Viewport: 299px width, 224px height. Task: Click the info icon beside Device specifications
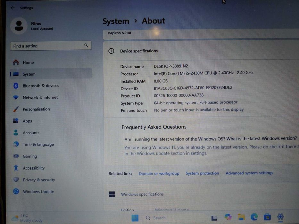coord(111,51)
